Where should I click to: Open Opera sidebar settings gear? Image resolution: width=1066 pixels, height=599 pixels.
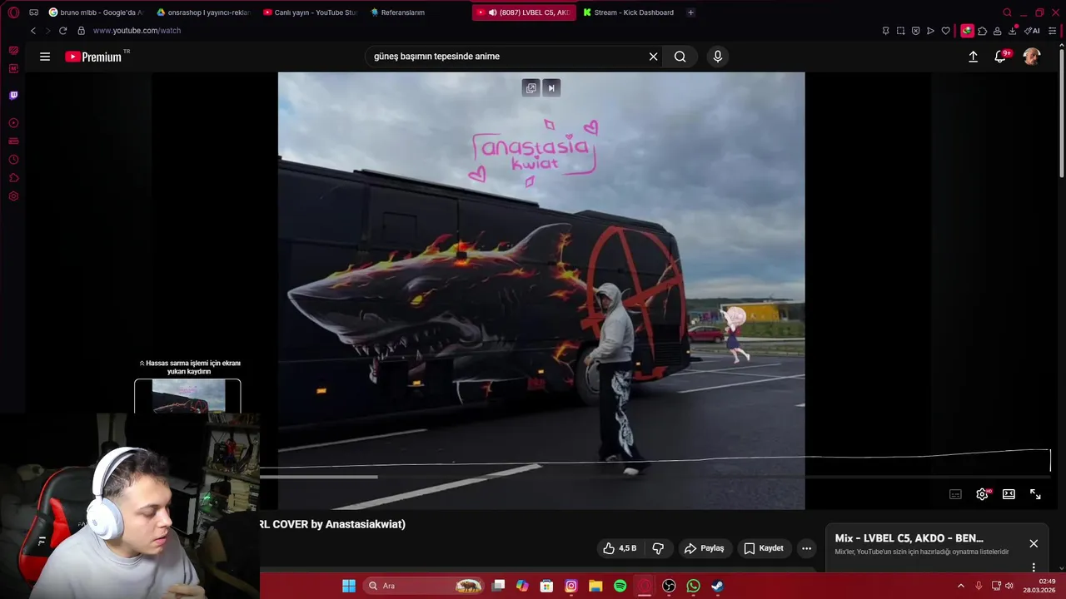tap(13, 196)
